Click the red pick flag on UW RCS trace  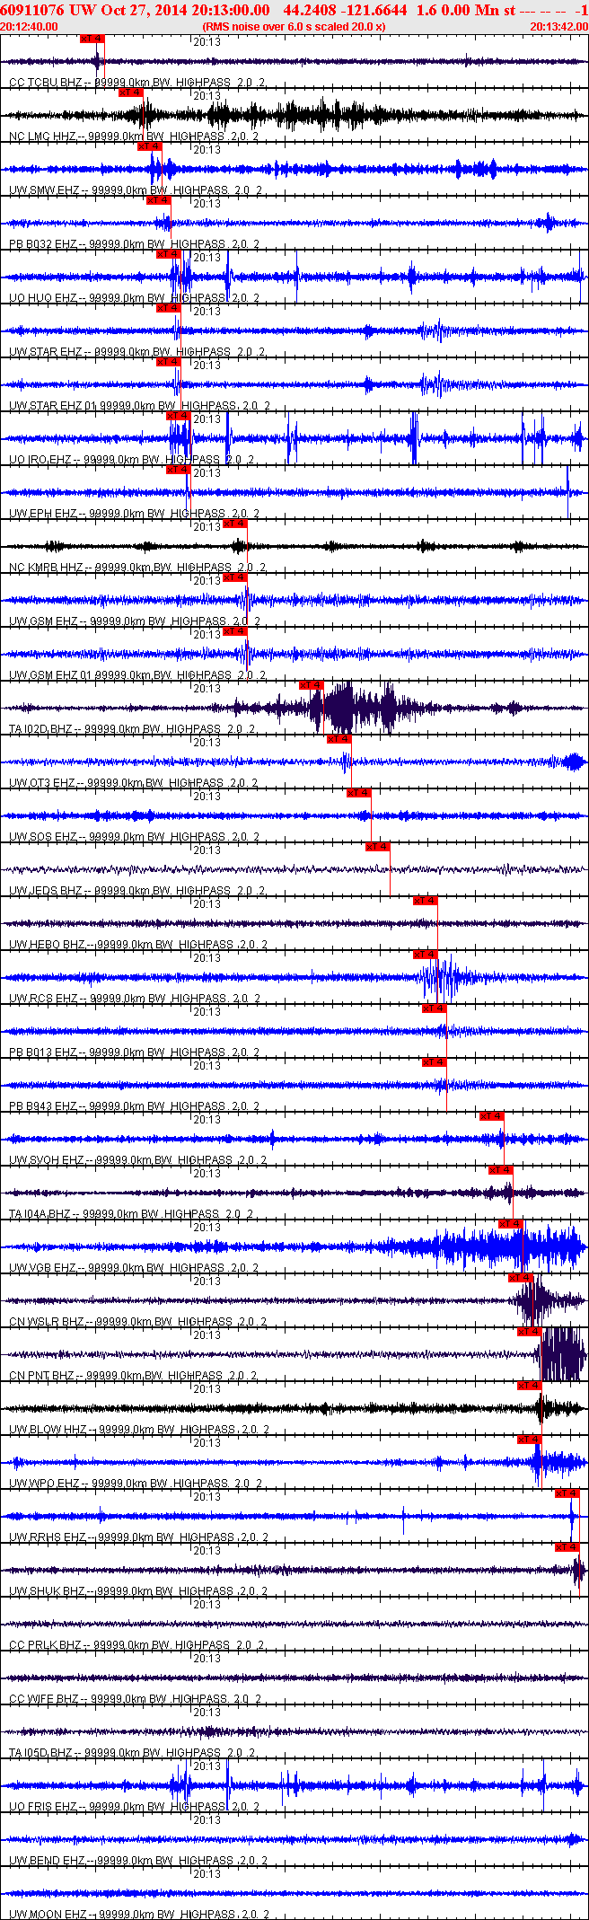(425, 955)
